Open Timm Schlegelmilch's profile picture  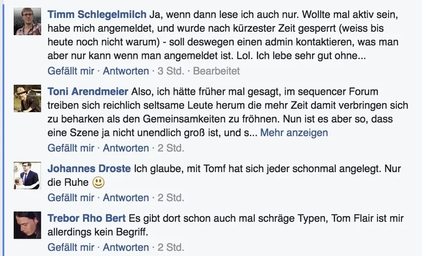(27, 22)
